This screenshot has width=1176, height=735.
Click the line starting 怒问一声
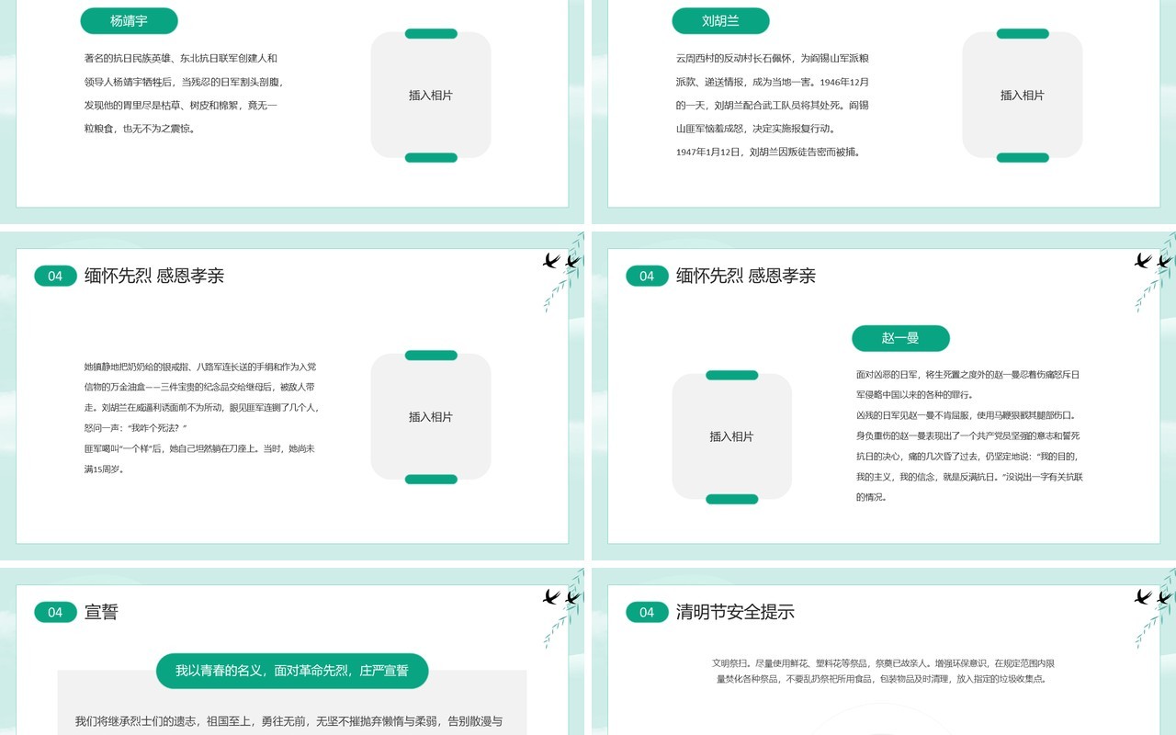point(136,428)
